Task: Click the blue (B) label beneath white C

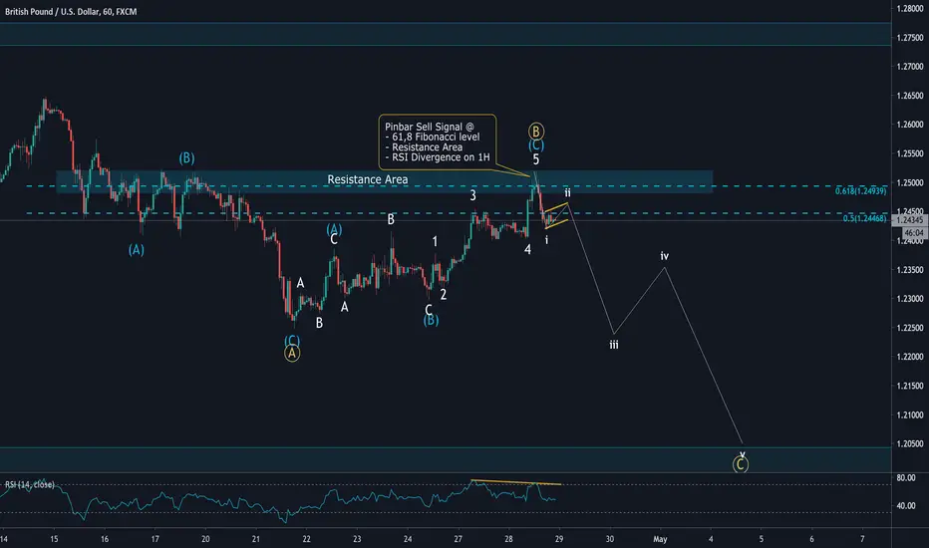Action: point(431,321)
